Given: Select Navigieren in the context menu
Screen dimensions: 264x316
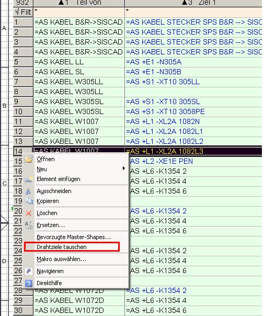Looking at the screenshot, I should tap(76, 271).
